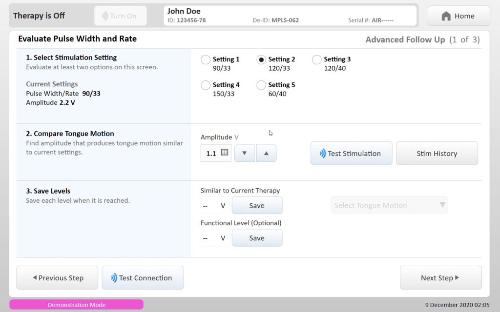Open Select Tongue Motion dropdown
The width and height of the screenshot is (500, 312).
point(389,205)
